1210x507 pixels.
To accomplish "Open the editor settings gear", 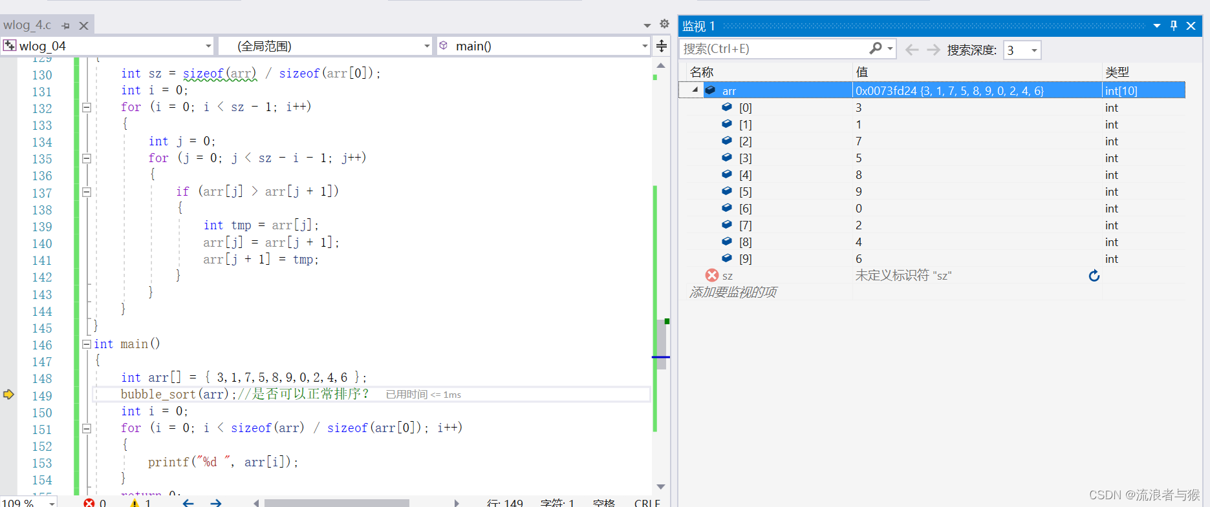I will click(x=664, y=24).
